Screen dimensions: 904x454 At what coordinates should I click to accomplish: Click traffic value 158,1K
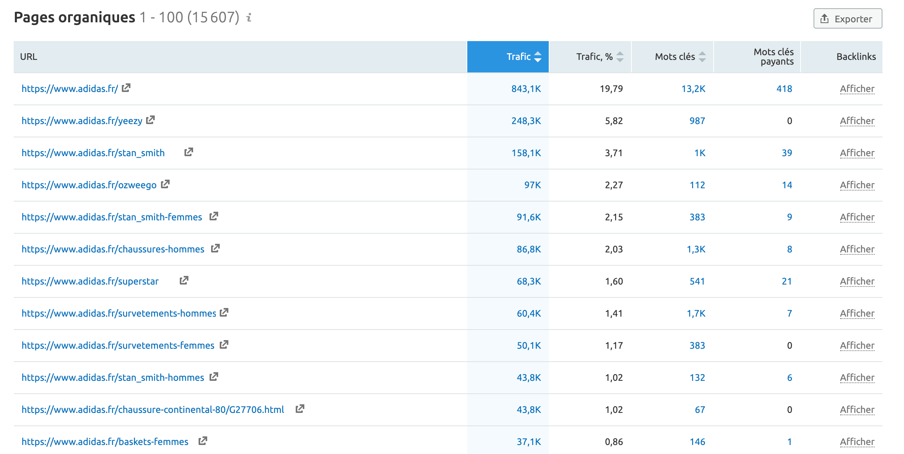(526, 153)
